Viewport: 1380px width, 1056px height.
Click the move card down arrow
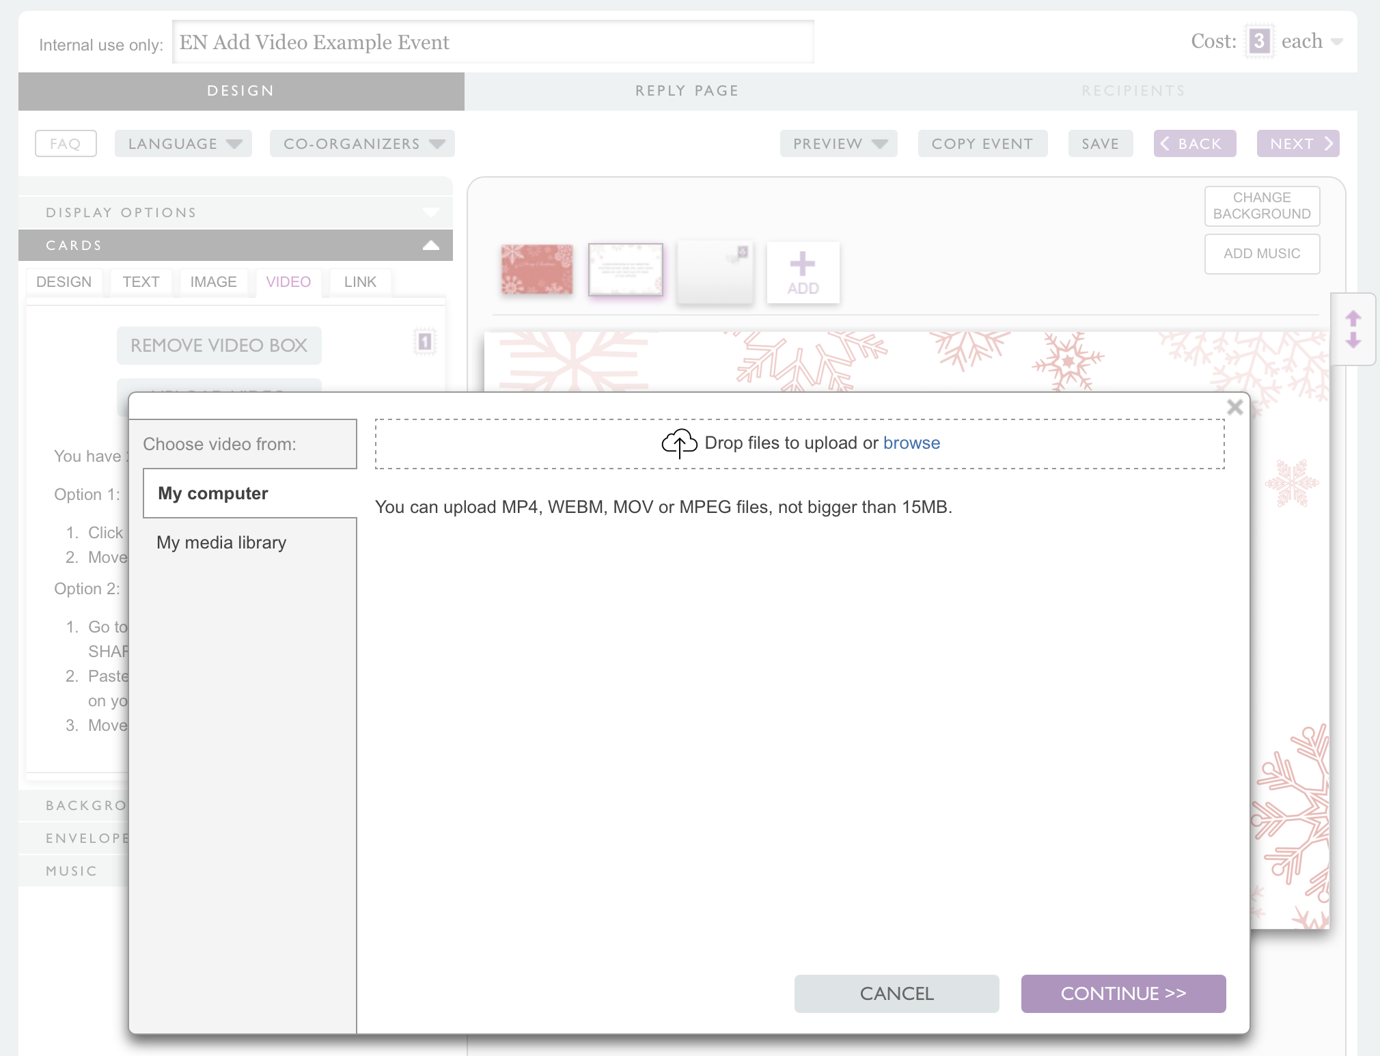[1353, 341]
